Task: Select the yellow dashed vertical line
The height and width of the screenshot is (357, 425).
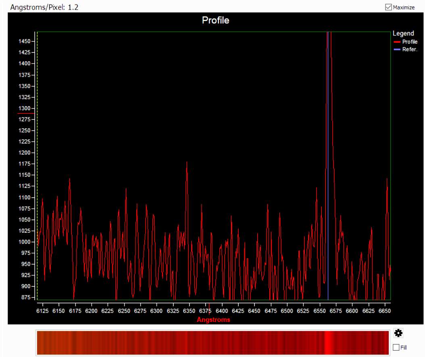Action: [37, 161]
